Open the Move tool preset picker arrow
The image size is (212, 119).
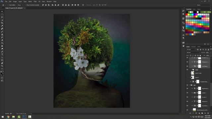[x=5, y=5]
